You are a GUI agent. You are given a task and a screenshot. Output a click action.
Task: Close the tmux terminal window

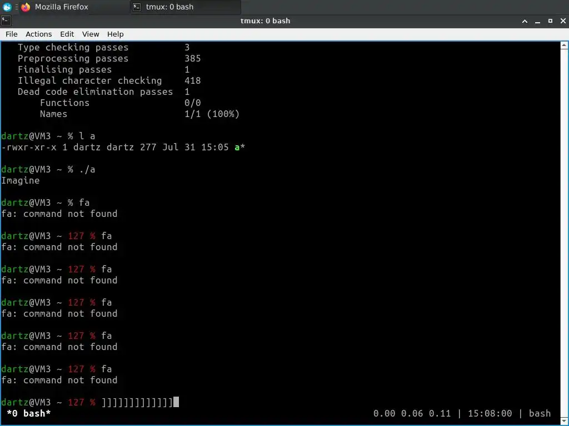[x=563, y=21]
